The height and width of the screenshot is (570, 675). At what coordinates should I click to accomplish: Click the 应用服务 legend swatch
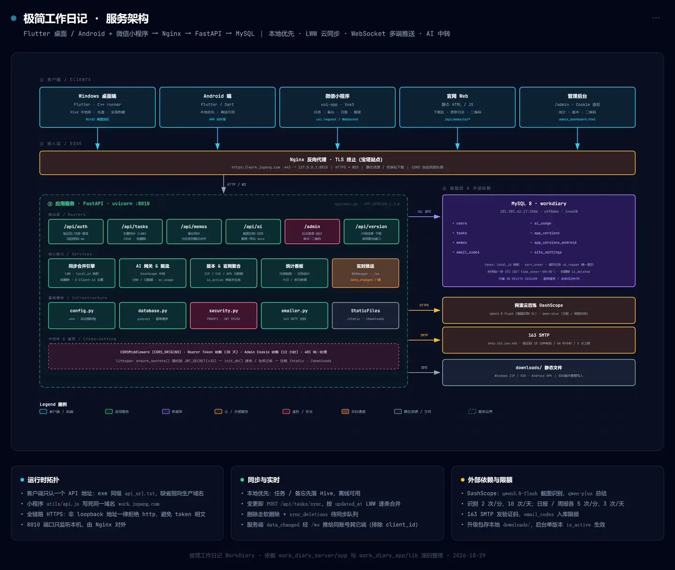[109, 412]
